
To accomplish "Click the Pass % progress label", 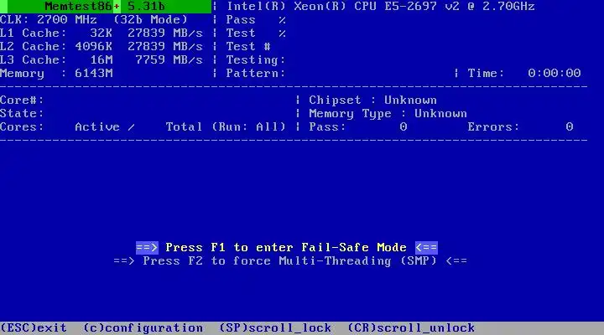I will (256, 19).
